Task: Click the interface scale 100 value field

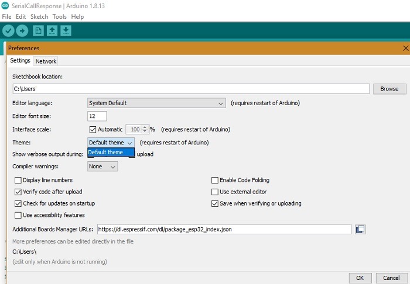Action: point(134,129)
